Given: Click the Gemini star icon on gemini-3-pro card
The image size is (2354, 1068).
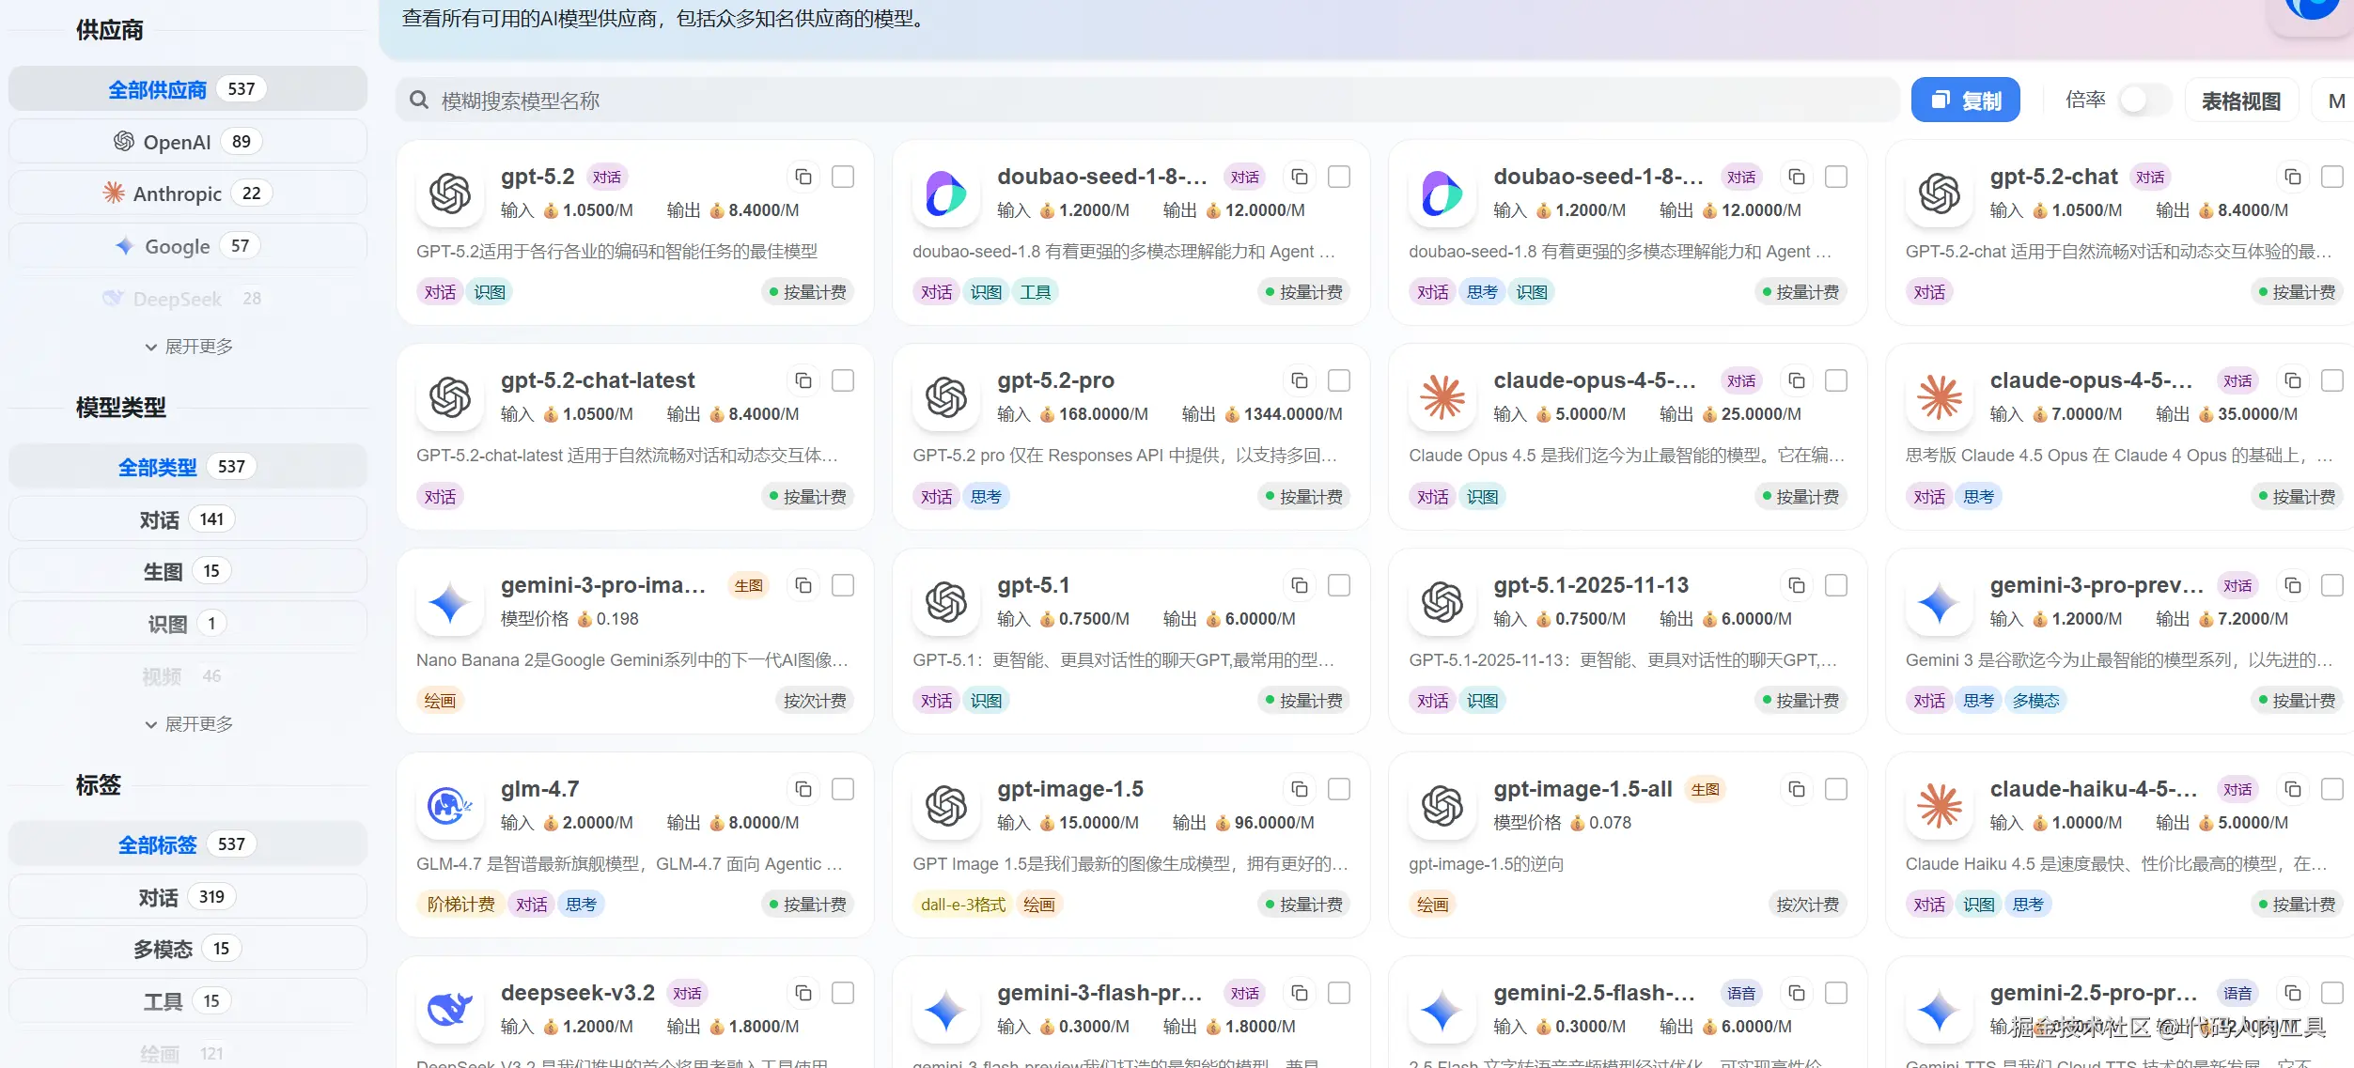Looking at the screenshot, I should [449, 602].
